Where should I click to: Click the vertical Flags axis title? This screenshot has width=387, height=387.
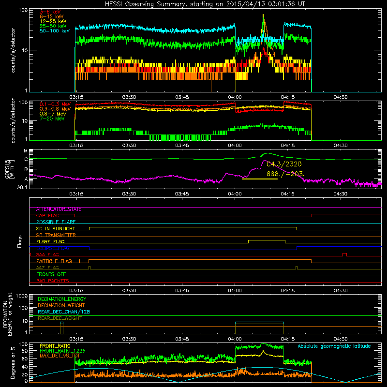pyautogui.click(x=20, y=241)
